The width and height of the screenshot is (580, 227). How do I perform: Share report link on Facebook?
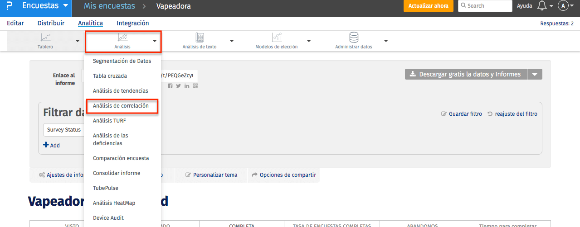(170, 86)
